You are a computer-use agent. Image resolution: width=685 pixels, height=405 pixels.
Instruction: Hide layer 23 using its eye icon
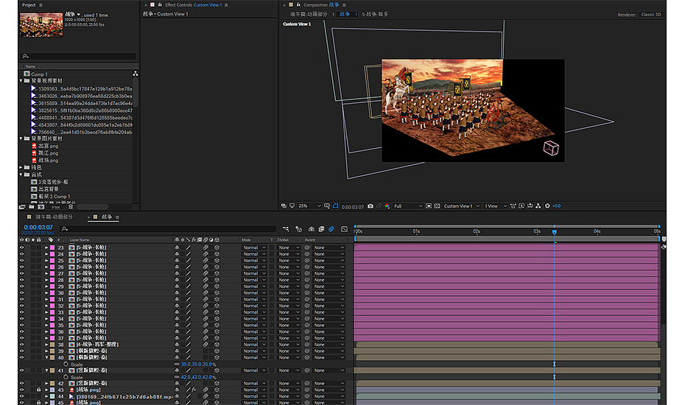tap(21, 247)
